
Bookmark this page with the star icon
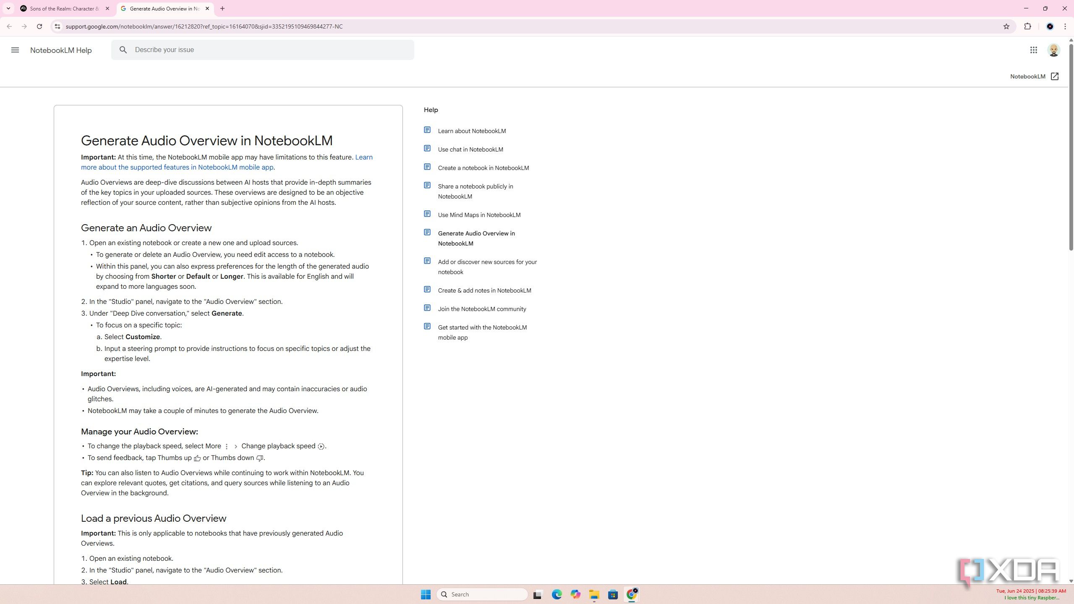point(1006,26)
